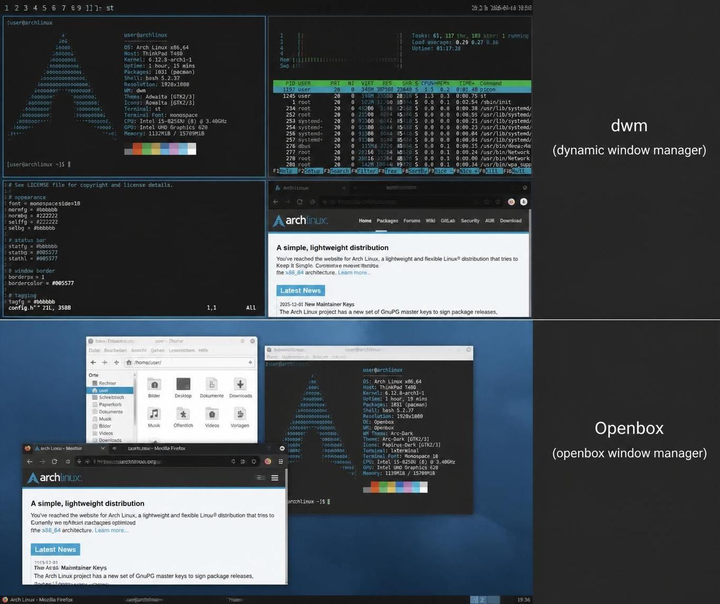The height and width of the screenshot is (604, 720).
Task: Open the Arch site hamburger navigation menu
Action: point(275,478)
